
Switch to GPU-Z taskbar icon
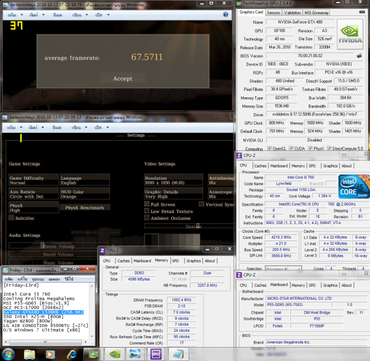point(94,354)
